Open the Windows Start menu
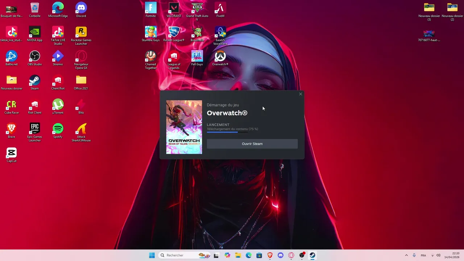 pos(152,255)
